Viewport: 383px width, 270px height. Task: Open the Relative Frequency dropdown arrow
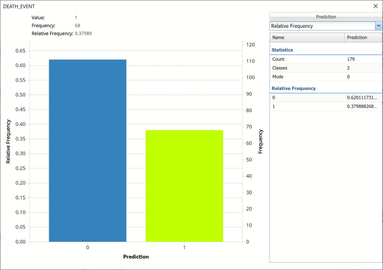click(x=379, y=26)
